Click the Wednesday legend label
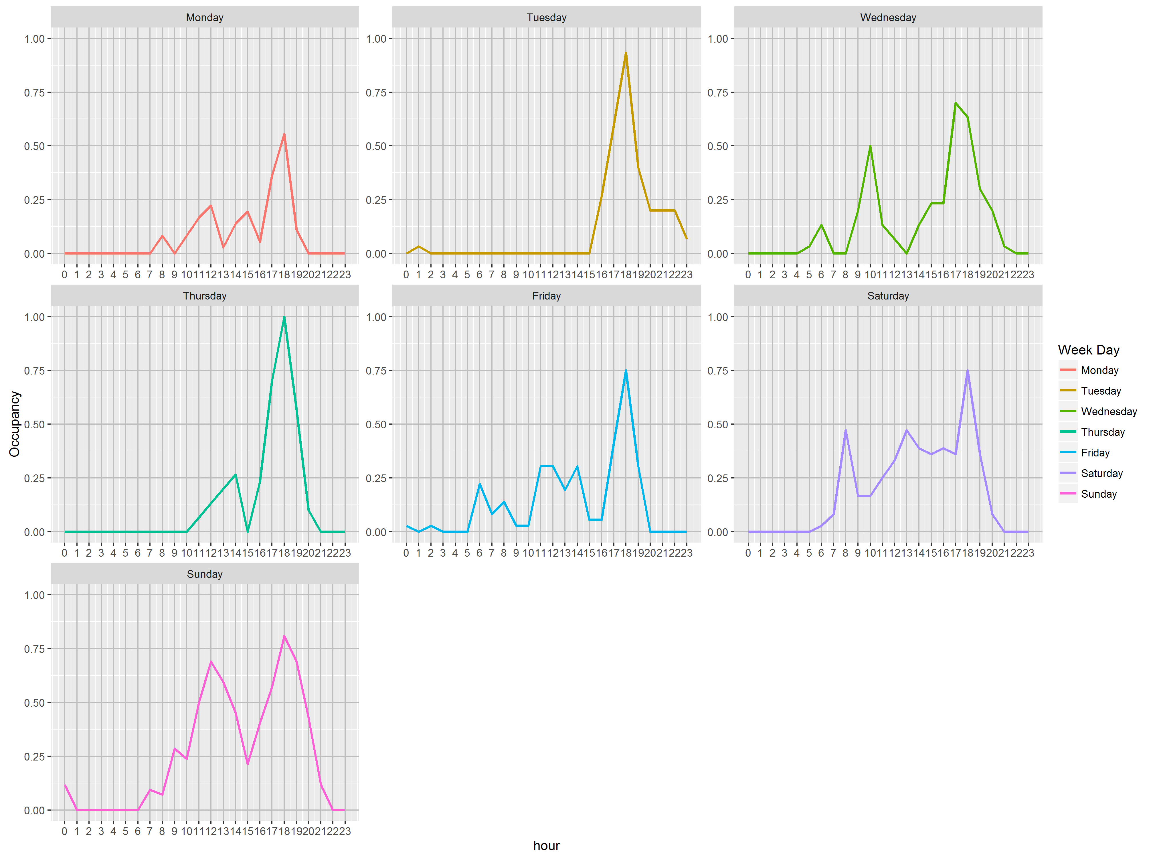Image resolution: width=1159 pixels, height=859 pixels. [1109, 411]
